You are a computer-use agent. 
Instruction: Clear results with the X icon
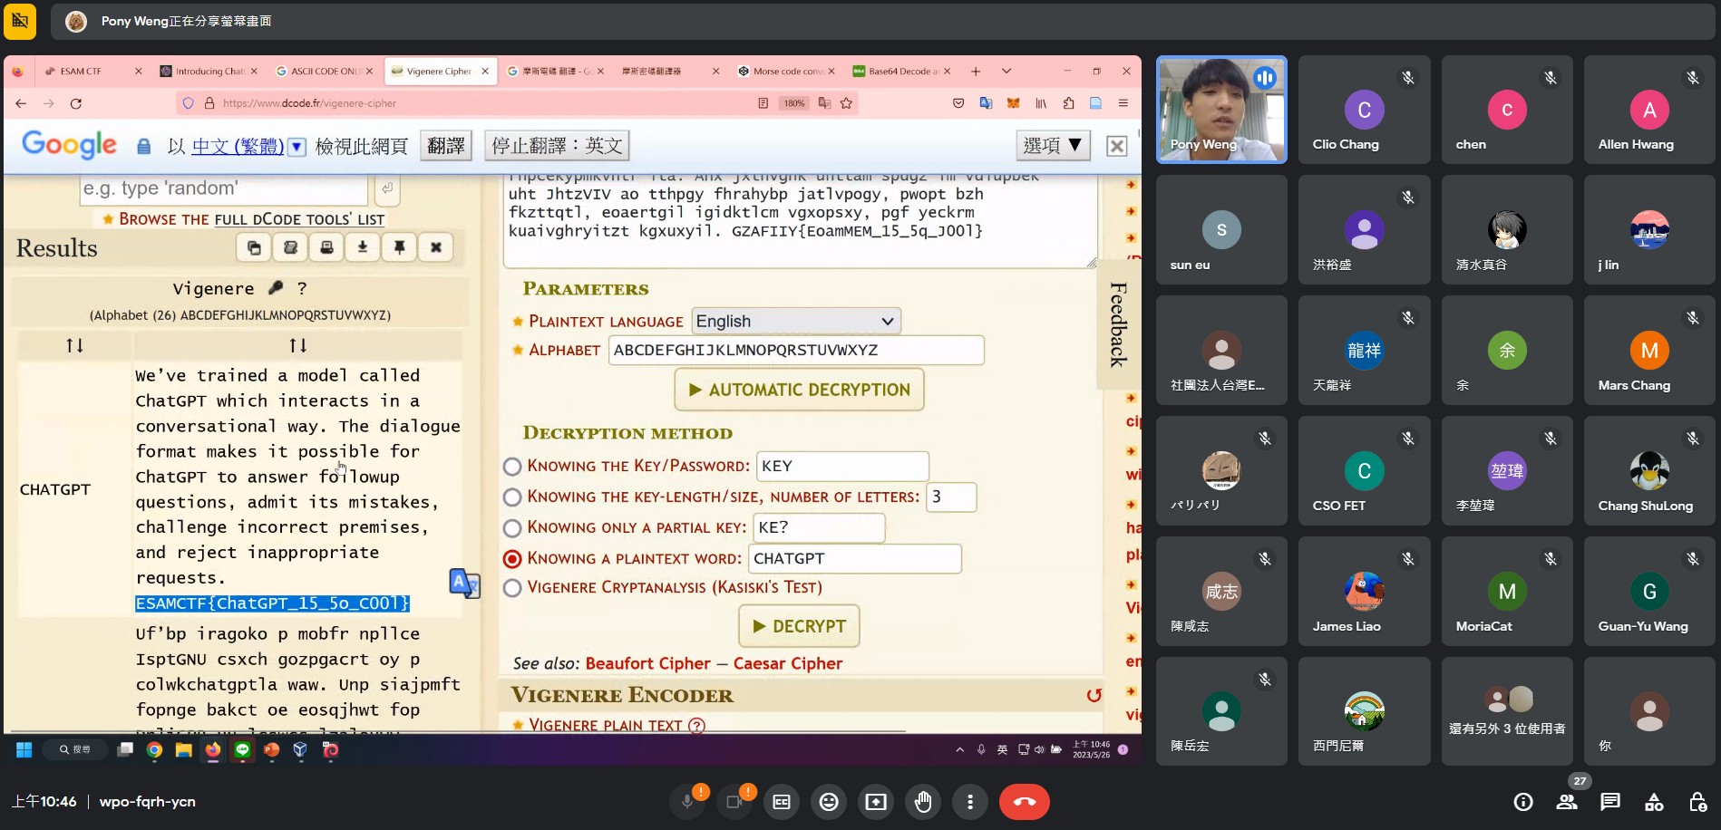click(436, 247)
